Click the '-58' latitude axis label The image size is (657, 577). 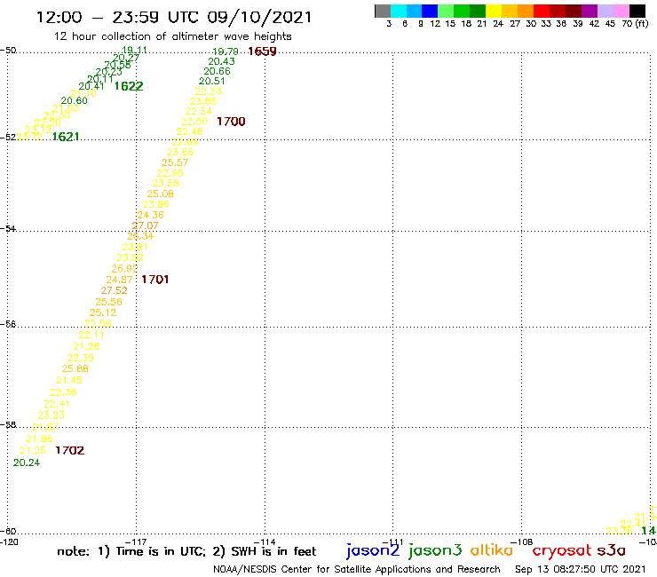click(8, 425)
